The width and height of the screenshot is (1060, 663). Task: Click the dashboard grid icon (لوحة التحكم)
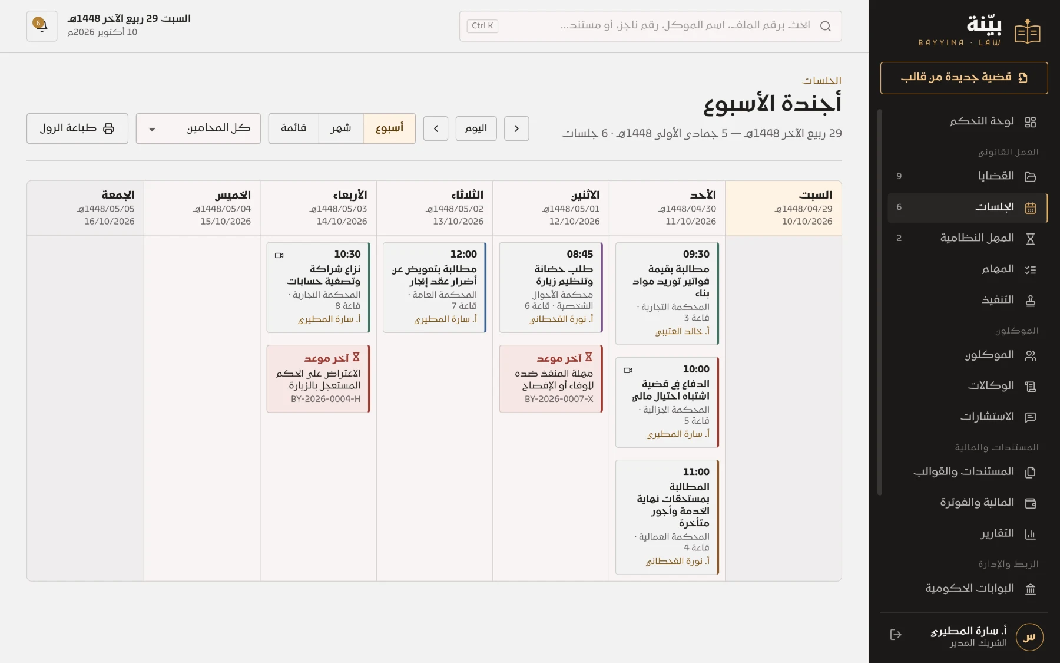click(x=1030, y=122)
